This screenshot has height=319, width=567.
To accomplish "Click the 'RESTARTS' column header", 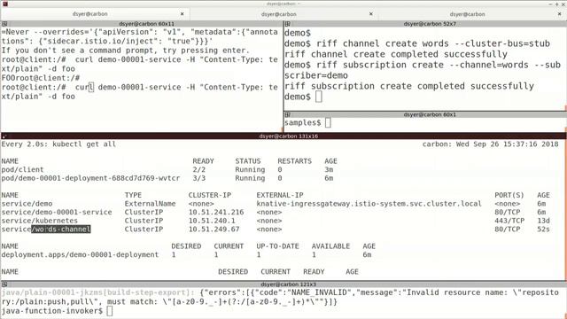I will pyautogui.click(x=294, y=161).
